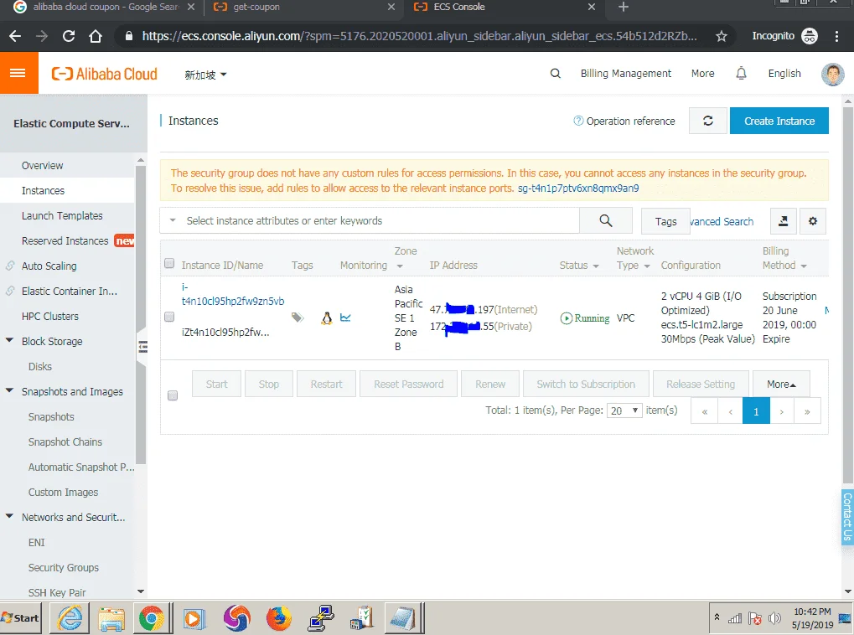Go to browser home page
Screen dimensions: 854x635
click(x=96, y=36)
